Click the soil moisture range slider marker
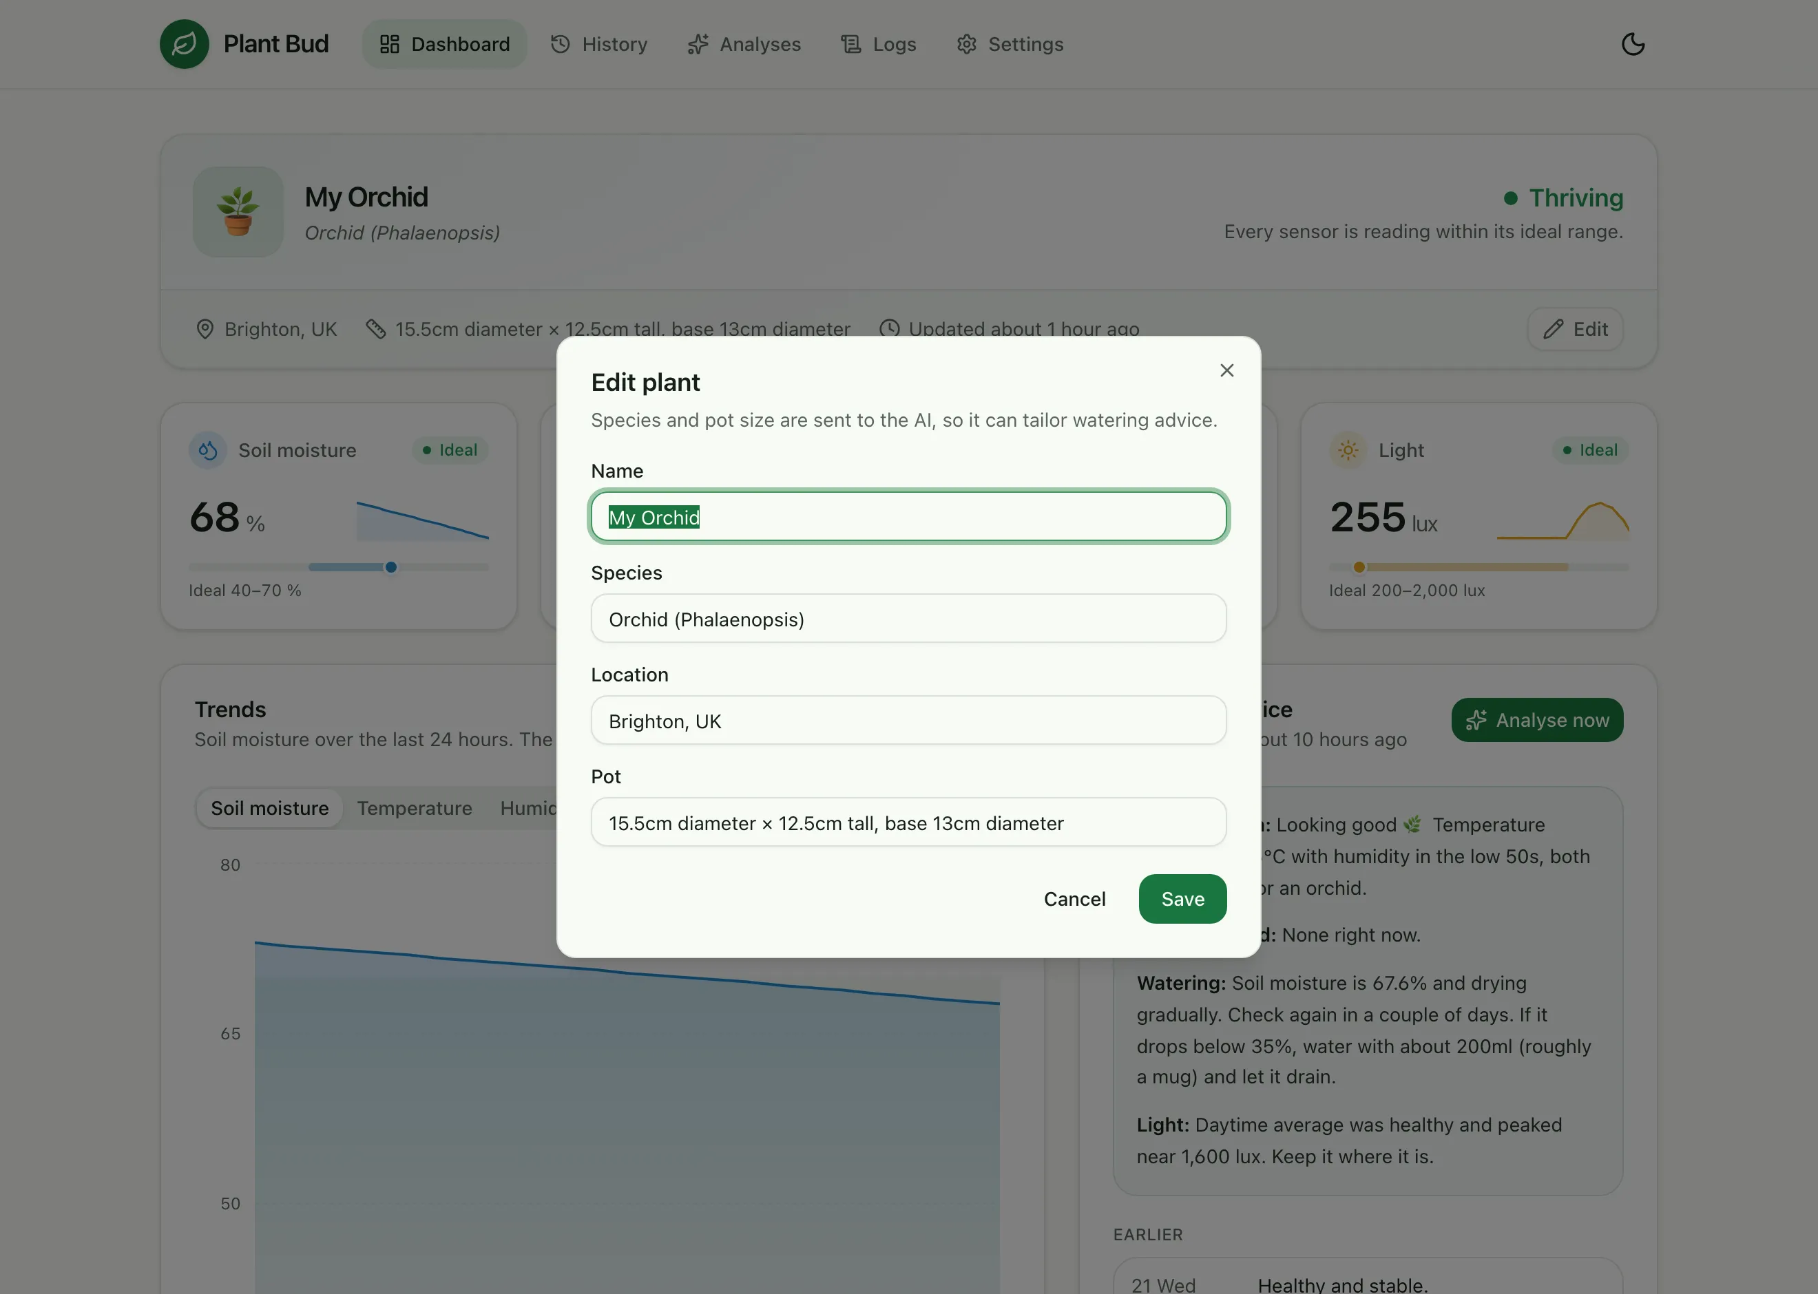Viewport: 1818px width, 1294px height. coord(390,567)
